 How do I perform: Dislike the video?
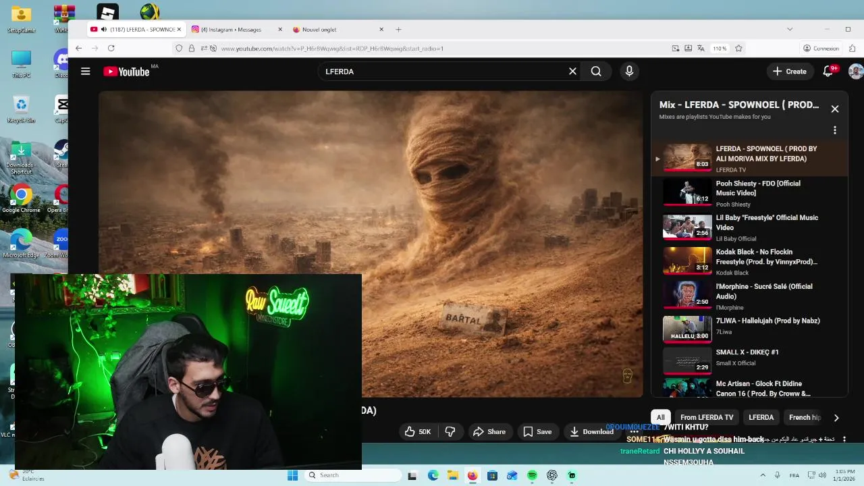click(450, 431)
